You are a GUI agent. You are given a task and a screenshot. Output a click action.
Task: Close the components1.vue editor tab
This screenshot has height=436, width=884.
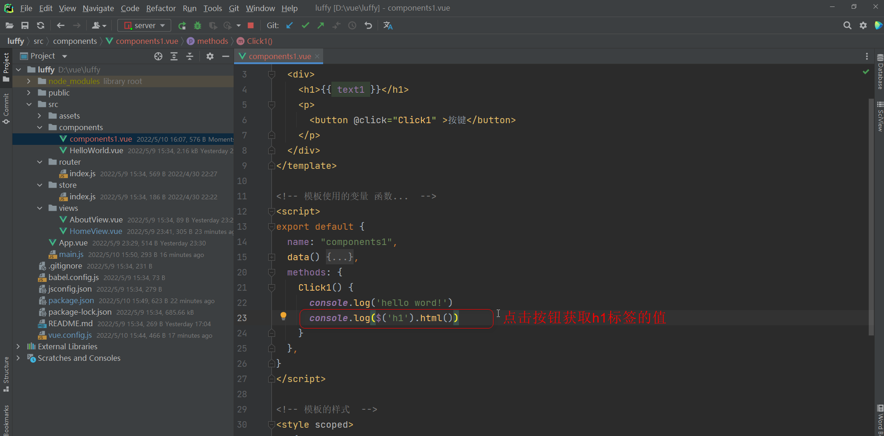click(317, 56)
